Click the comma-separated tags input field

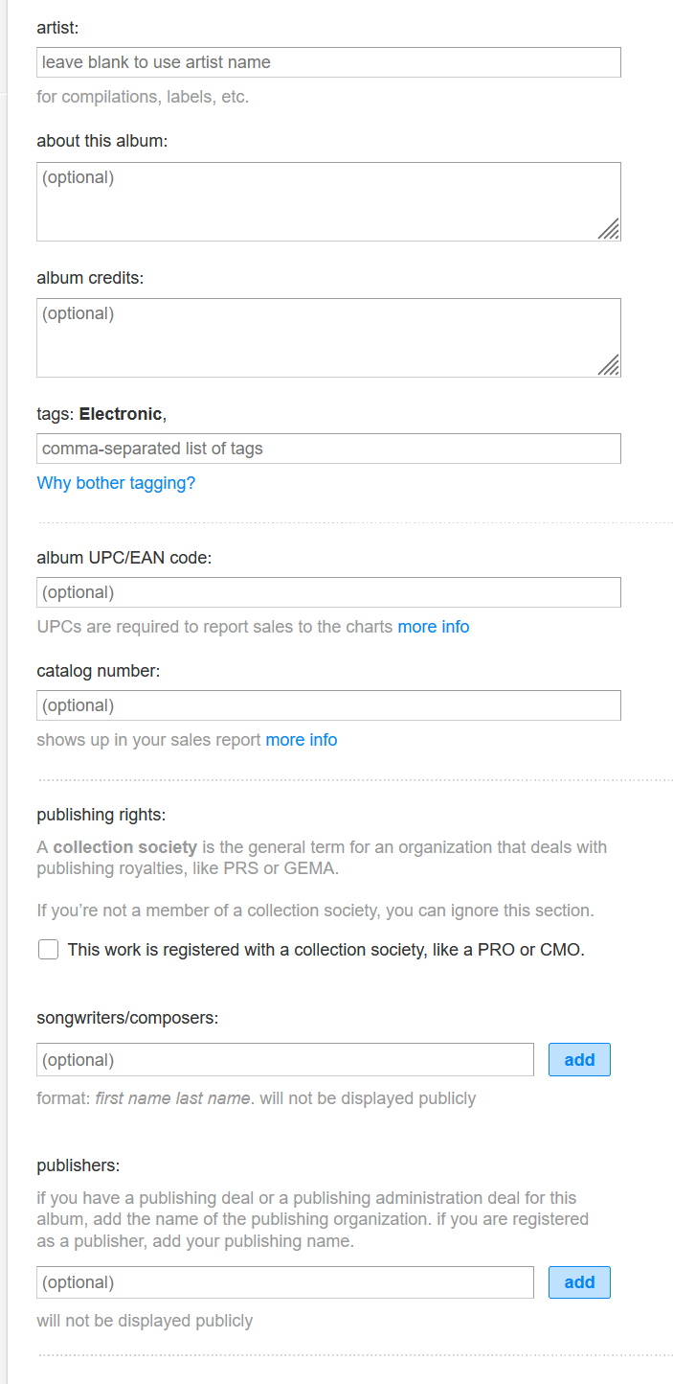tap(328, 449)
